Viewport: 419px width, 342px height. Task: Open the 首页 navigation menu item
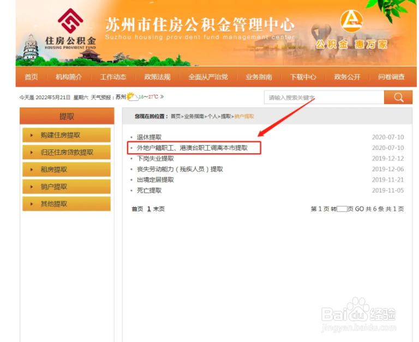pyautogui.click(x=31, y=77)
